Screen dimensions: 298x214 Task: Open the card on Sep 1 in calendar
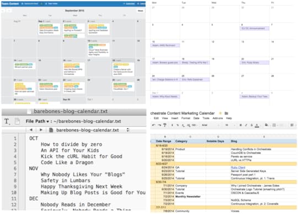point(49,29)
